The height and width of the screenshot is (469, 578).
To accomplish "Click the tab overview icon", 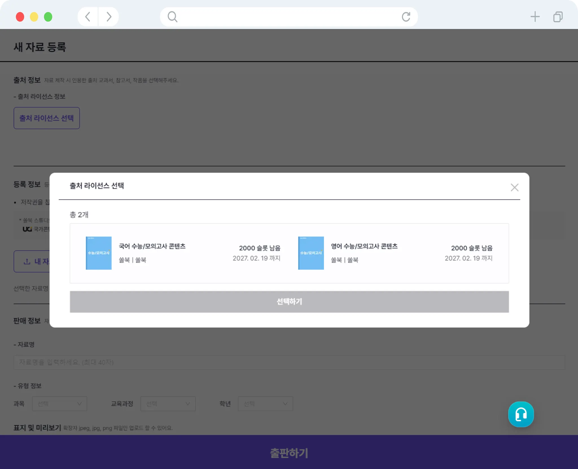I will pyautogui.click(x=558, y=17).
